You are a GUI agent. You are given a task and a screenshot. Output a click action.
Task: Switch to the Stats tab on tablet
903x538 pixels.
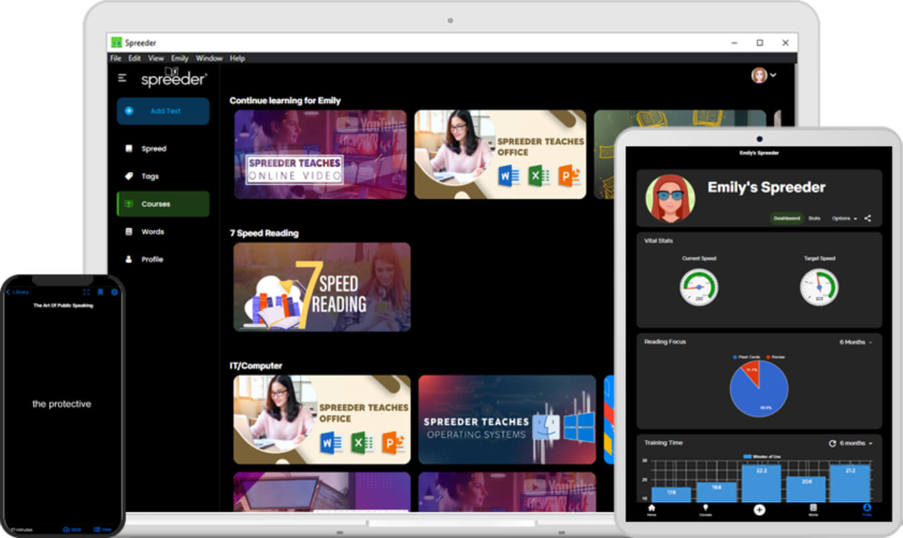click(814, 219)
